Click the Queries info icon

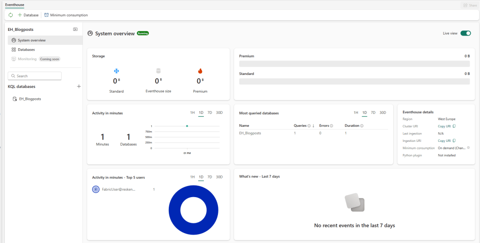309,126
